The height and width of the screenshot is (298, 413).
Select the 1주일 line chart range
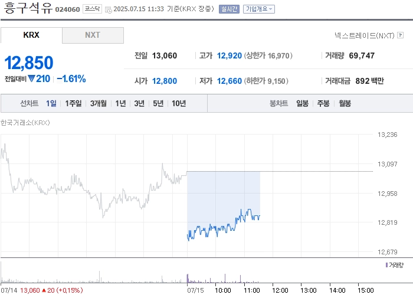click(73, 103)
